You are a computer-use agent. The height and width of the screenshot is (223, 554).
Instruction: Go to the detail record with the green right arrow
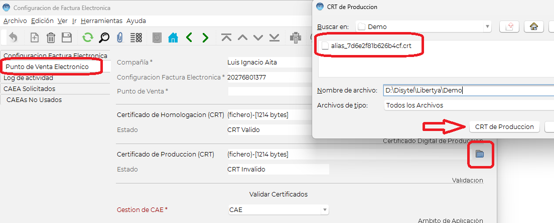tap(205, 37)
